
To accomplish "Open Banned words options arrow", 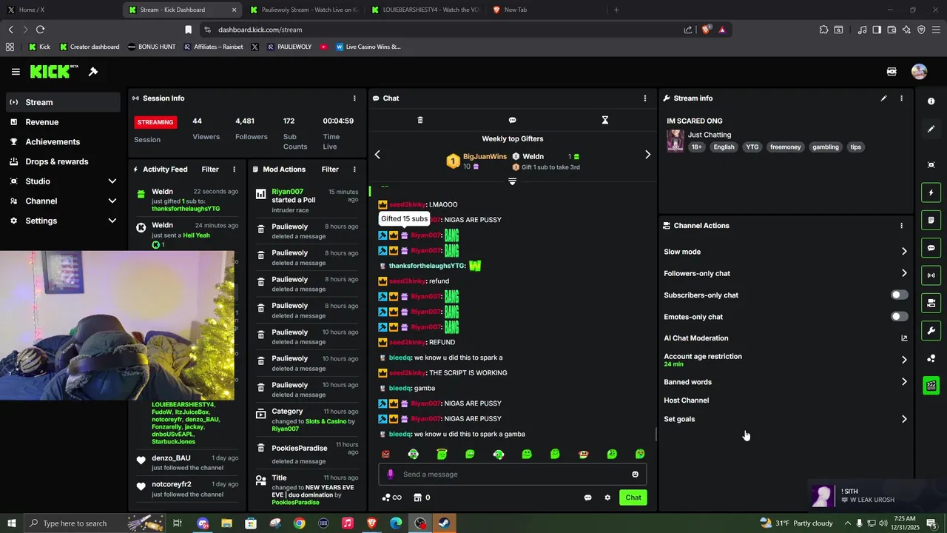I will [x=904, y=382].
